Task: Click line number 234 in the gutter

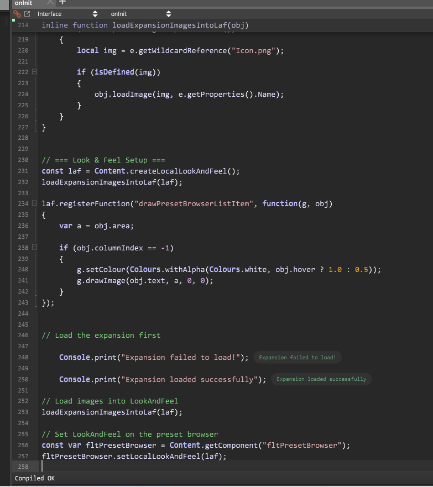Action: click(23, 204)
